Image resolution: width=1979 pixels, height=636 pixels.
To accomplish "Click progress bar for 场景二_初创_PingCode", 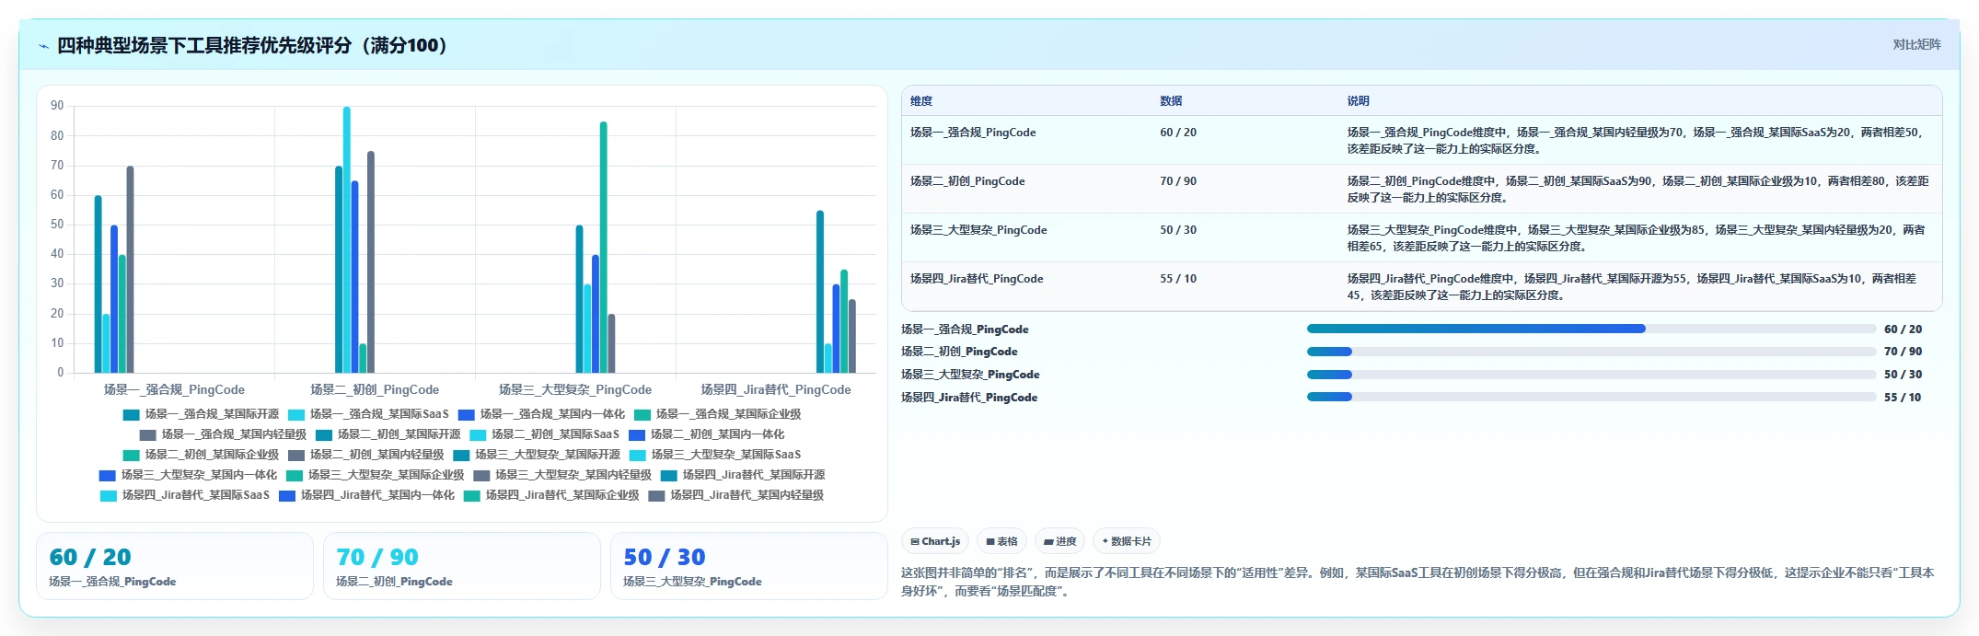I will [1591, 352].
